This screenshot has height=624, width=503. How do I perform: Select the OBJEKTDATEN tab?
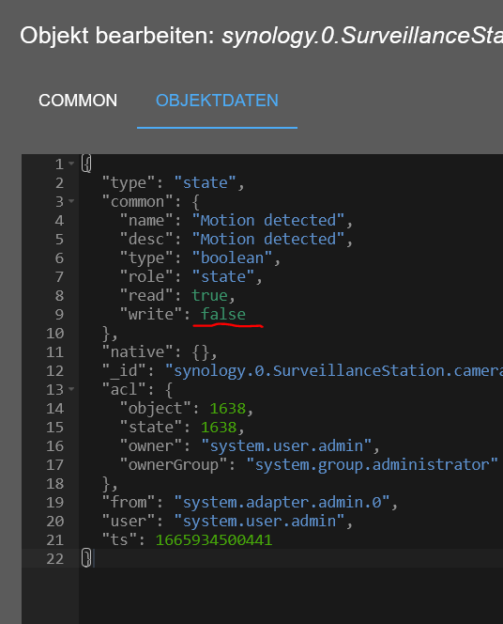click(x=217, y=101)
